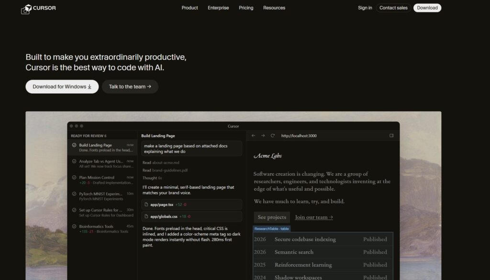The width and height of the screenshot is (490, 280).
Task: Click the Talk to the team button
Action: coord(130,86)
